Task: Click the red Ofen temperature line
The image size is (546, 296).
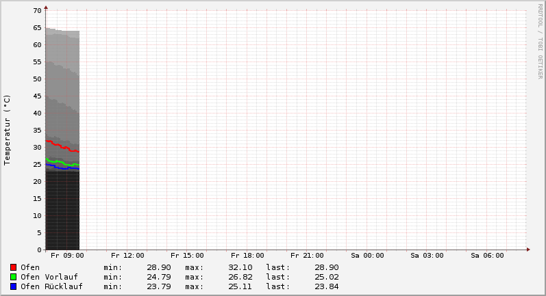Action: pyautogui.click(x=62, y=146)
